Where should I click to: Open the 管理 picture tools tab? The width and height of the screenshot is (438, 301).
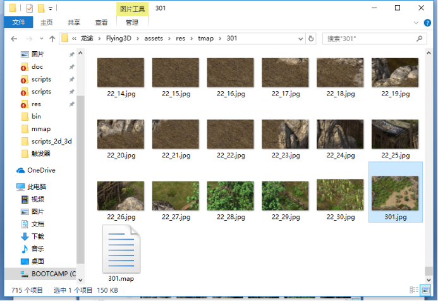132,22
